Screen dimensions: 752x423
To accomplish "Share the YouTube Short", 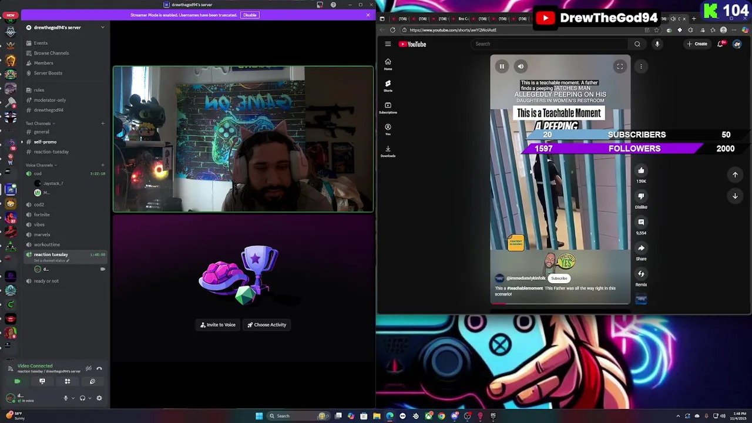I will pyautogui.click(x=641, y=248).
